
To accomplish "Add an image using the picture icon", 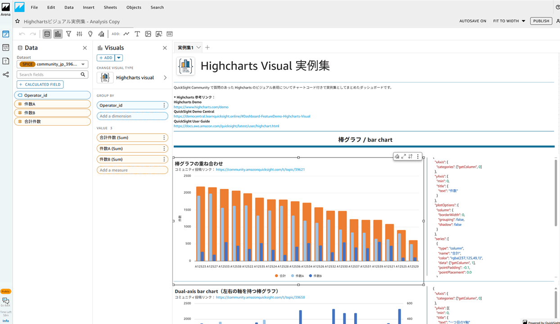I will point(148,34).
